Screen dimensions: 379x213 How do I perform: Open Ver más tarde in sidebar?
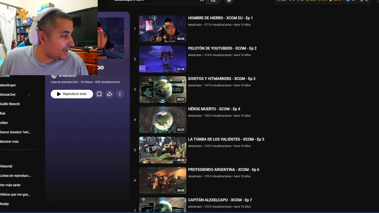tap(10, 185)
